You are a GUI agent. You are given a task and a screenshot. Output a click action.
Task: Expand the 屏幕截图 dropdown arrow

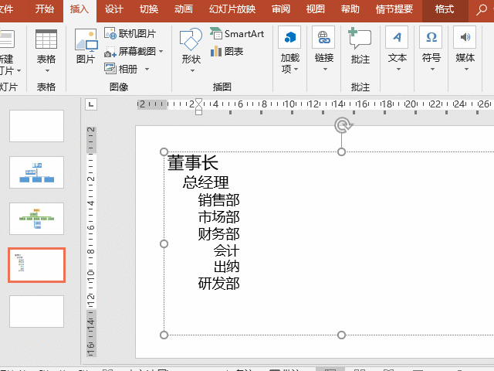click(x=161, y=52)
